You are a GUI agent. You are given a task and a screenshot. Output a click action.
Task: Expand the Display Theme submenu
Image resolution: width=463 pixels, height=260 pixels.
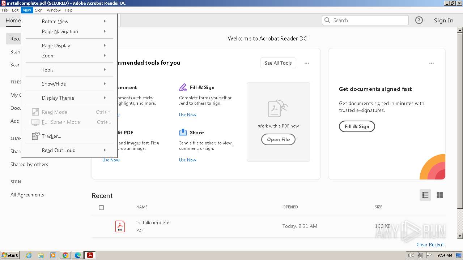tap(69, 98)
